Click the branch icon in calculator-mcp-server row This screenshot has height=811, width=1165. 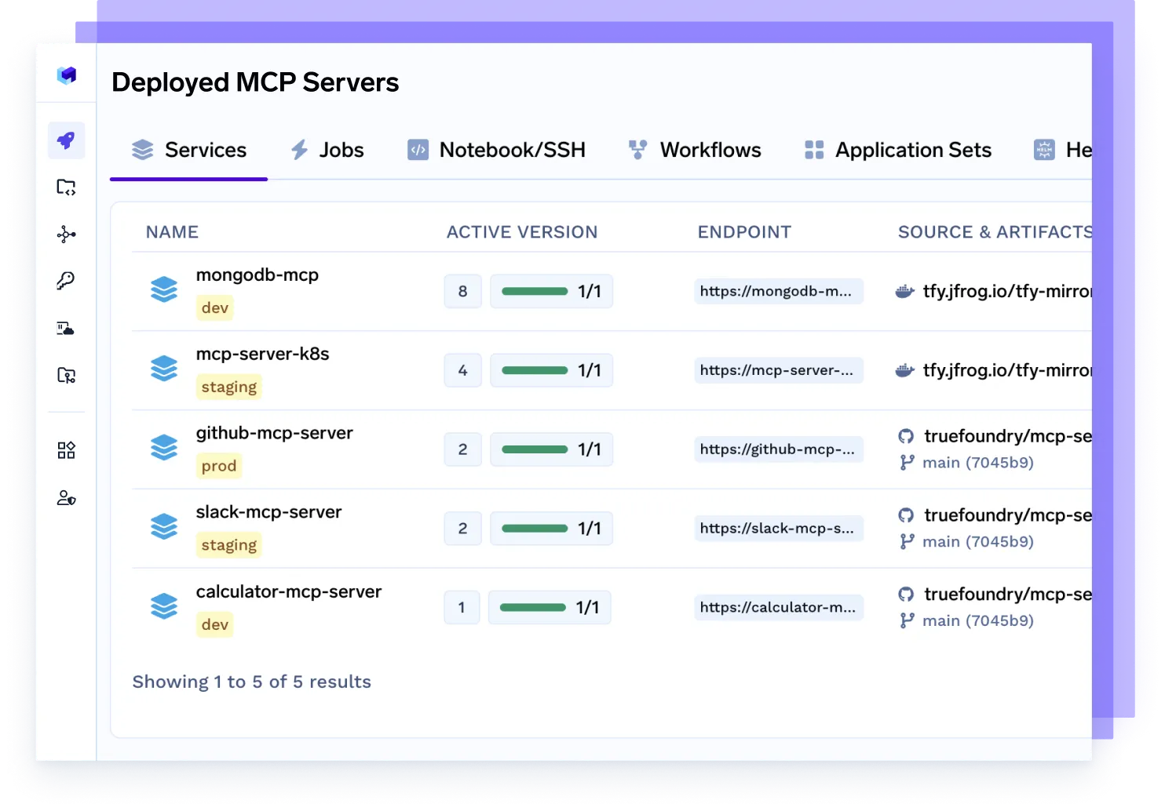point(907,620)
